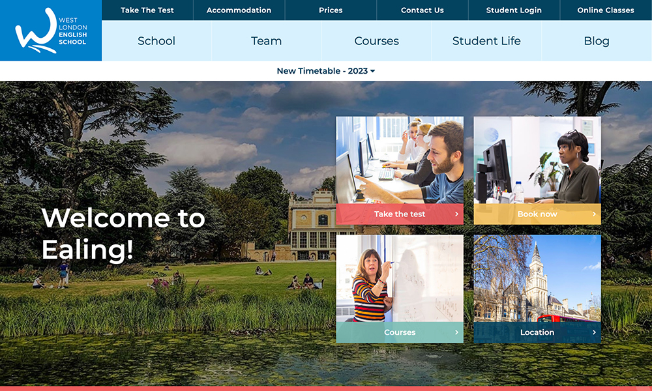The image size is (652, 391).
Task: Open the Courses navigation menu
Action: coord(376,41)
